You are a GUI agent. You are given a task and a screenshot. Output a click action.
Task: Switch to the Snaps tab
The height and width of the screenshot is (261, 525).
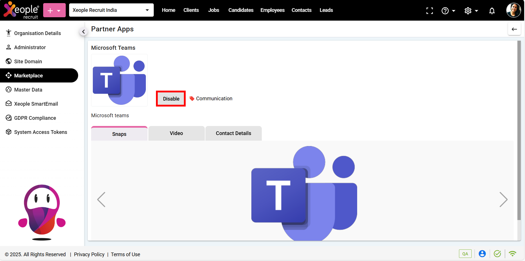click(x=119, y=134)
